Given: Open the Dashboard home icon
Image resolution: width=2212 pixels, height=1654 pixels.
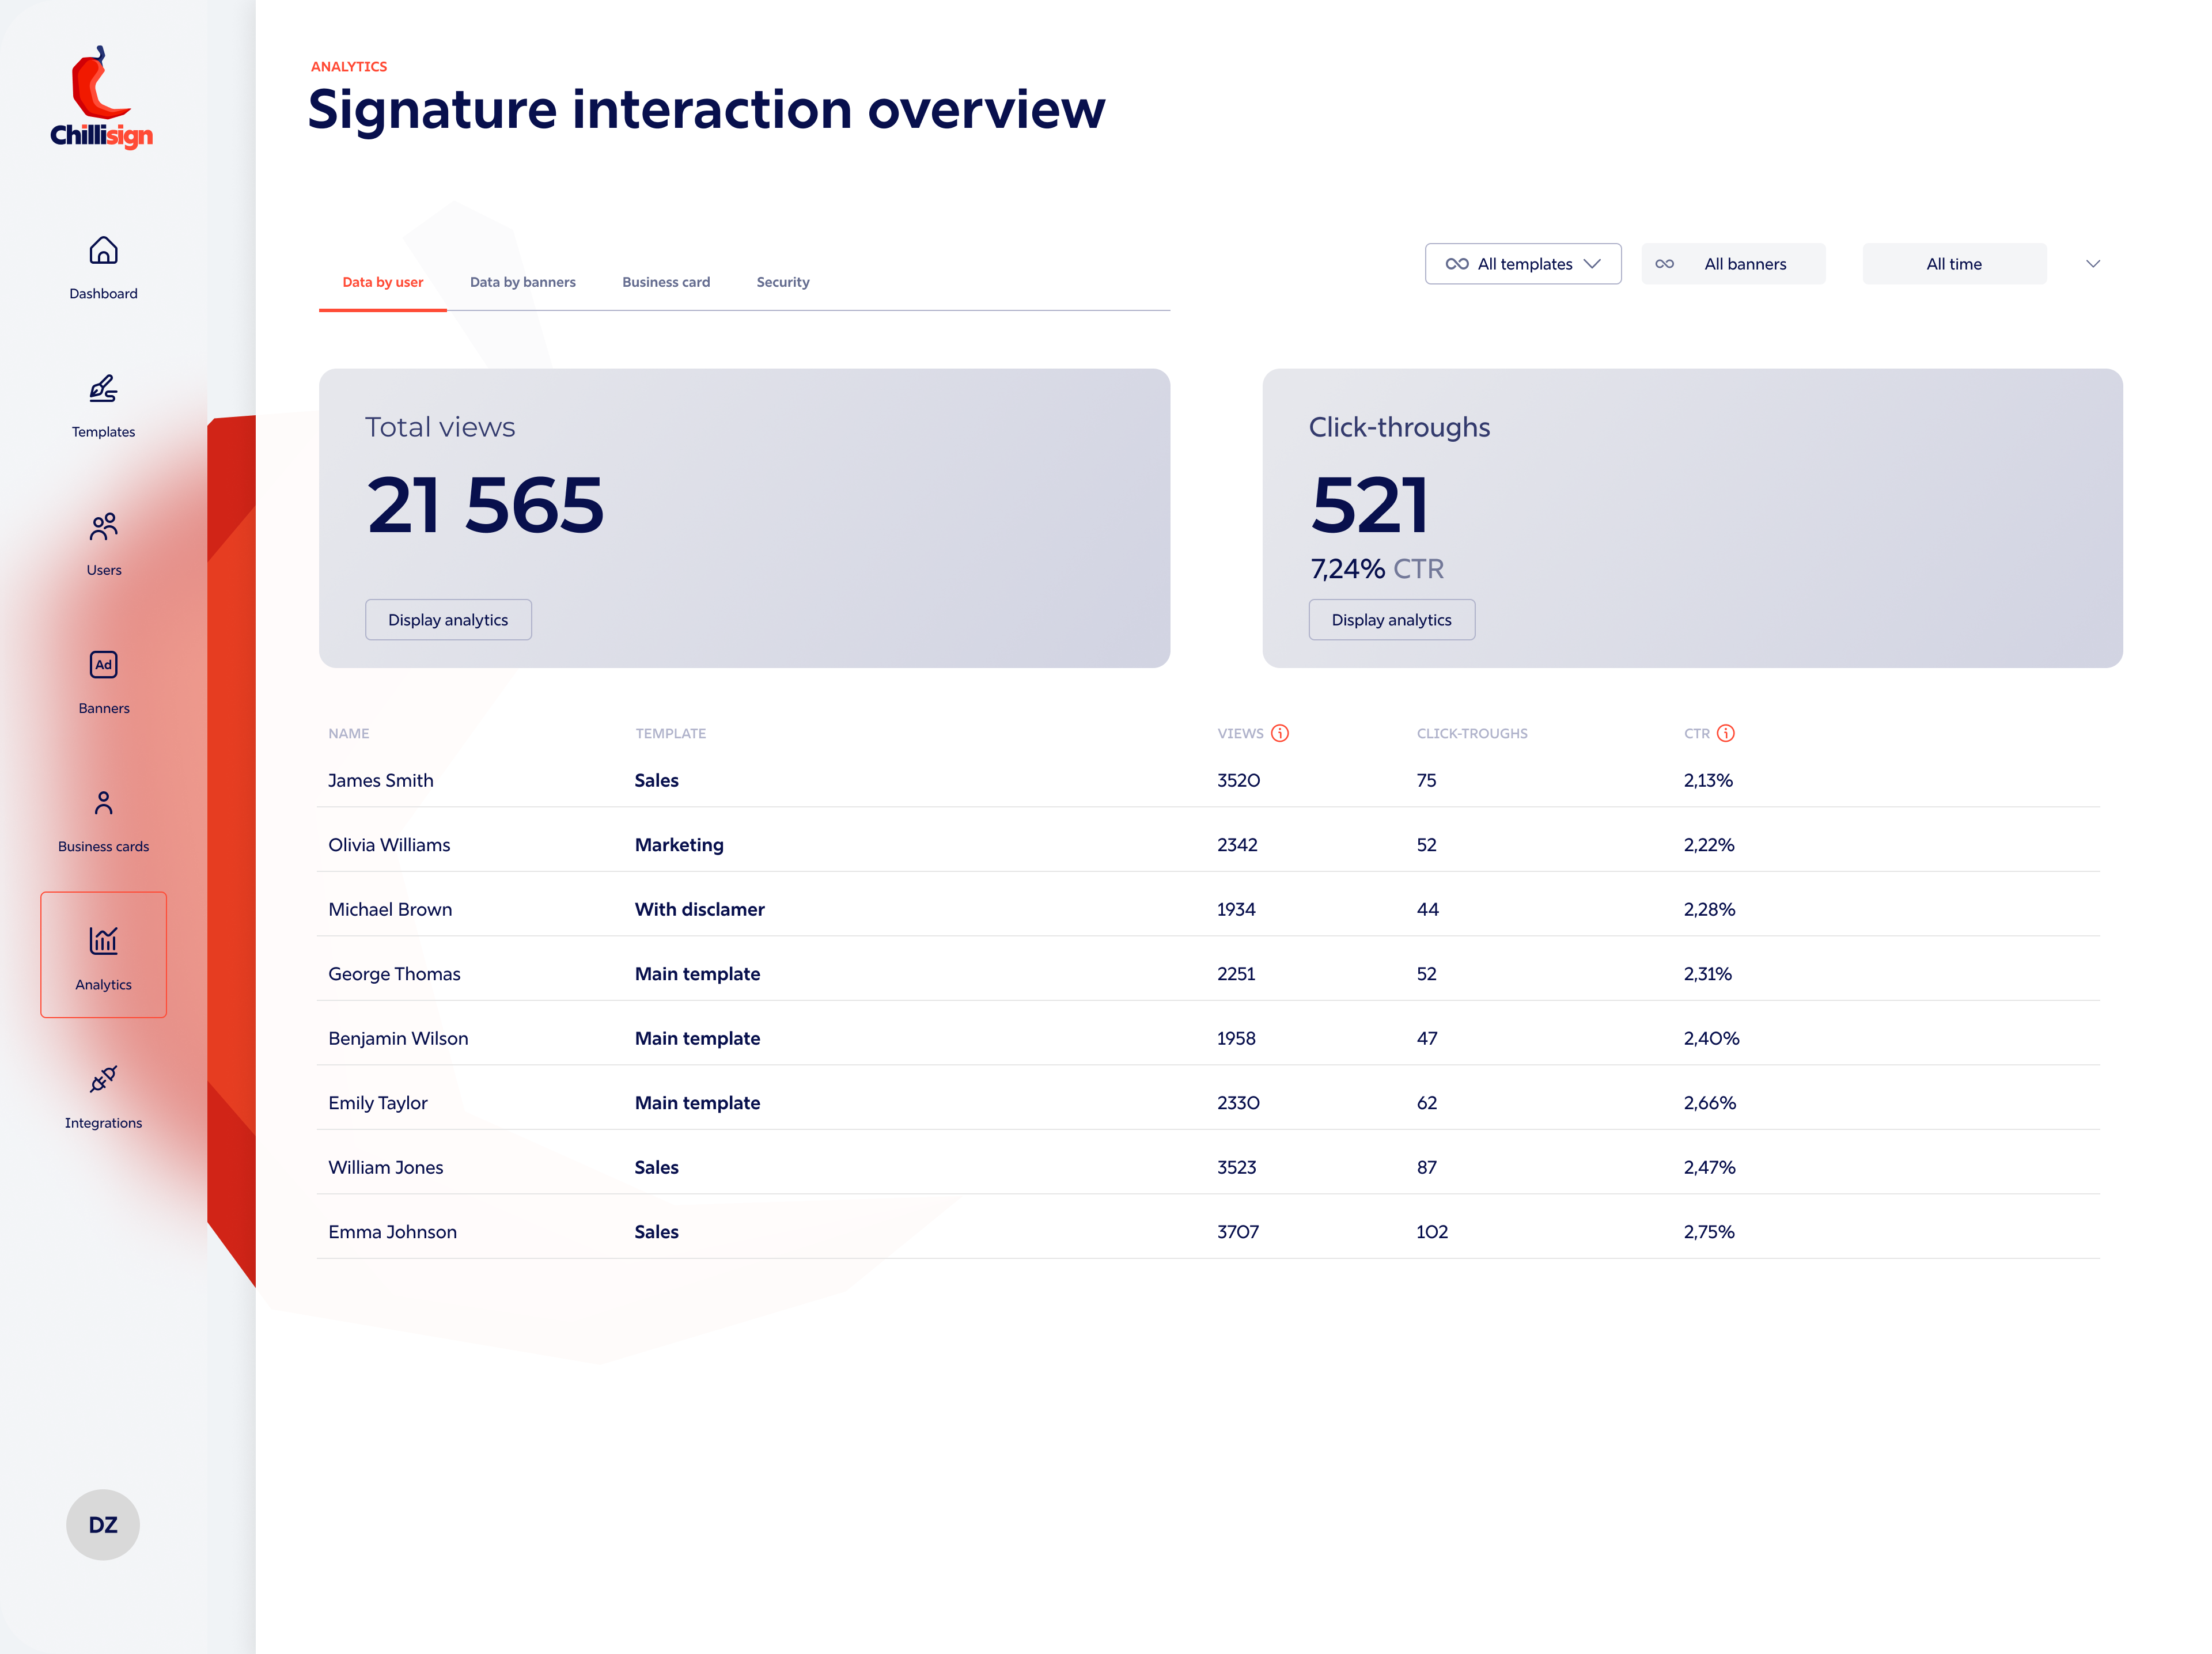Looking at the screenshot, I should pyautogui.click(x=103, y=250).
